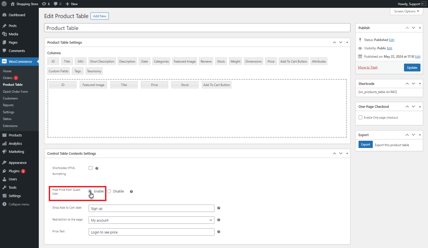This screenshot has height=248, width=428.
Task: Click the Shop Add to Cart label field
Action: (151, 208)
